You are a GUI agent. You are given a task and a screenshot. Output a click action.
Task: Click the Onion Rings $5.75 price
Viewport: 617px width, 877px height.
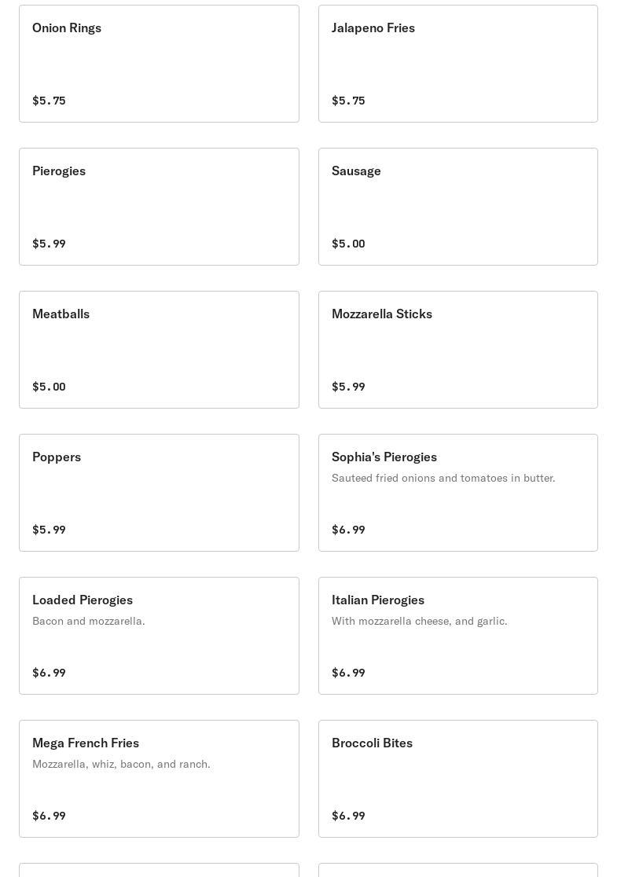[x=49, y=101]
